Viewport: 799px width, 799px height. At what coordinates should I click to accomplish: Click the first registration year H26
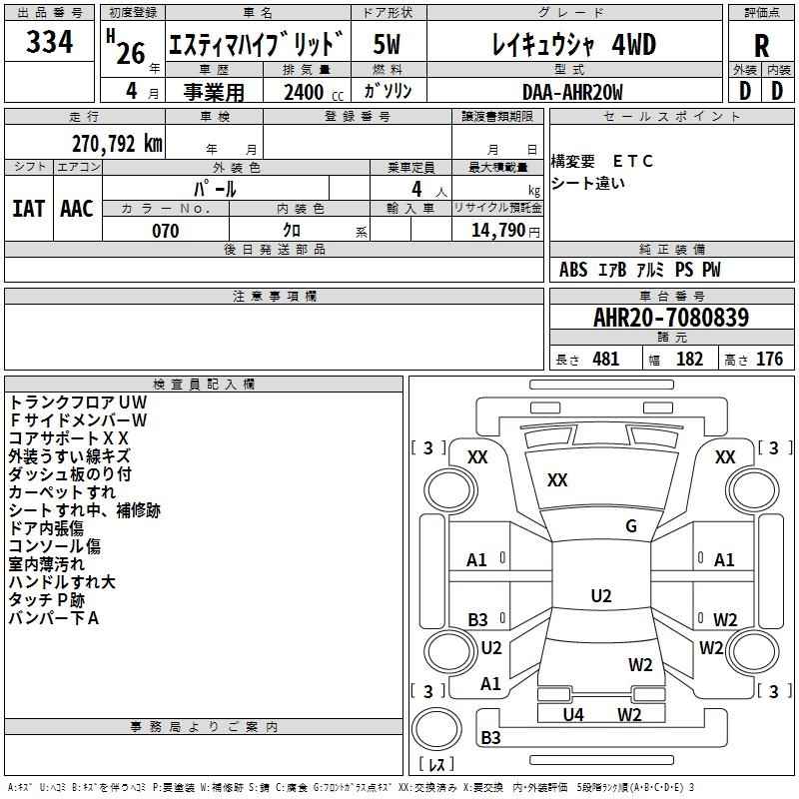[x=126, y=48]
